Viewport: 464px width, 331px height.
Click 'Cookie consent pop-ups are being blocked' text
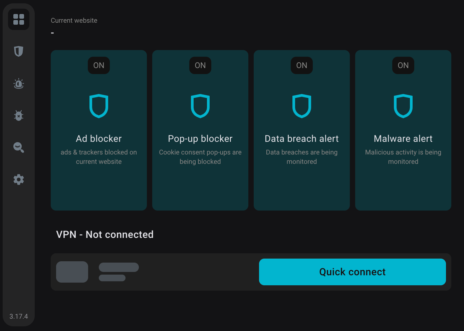200,157
